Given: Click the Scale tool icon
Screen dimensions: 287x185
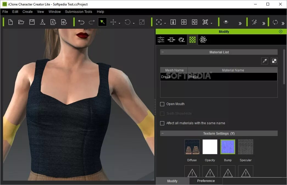Looking at the screenshot, I should pos(142,22).
